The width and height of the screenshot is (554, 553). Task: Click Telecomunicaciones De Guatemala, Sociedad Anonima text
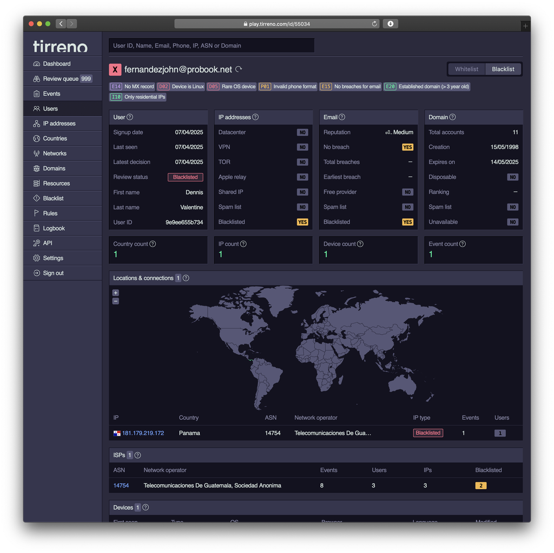pos(212,485)
